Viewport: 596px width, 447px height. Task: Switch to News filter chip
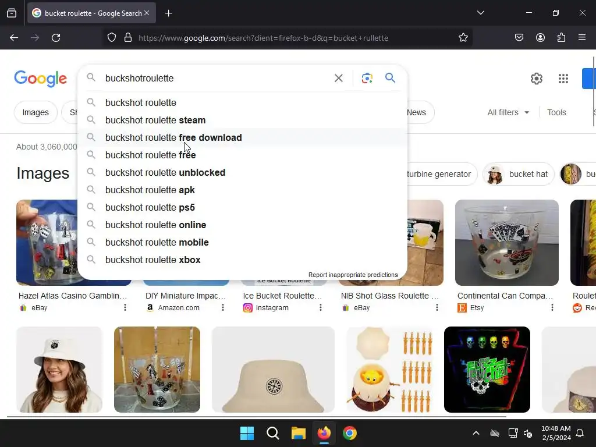(x=420, y=112)
